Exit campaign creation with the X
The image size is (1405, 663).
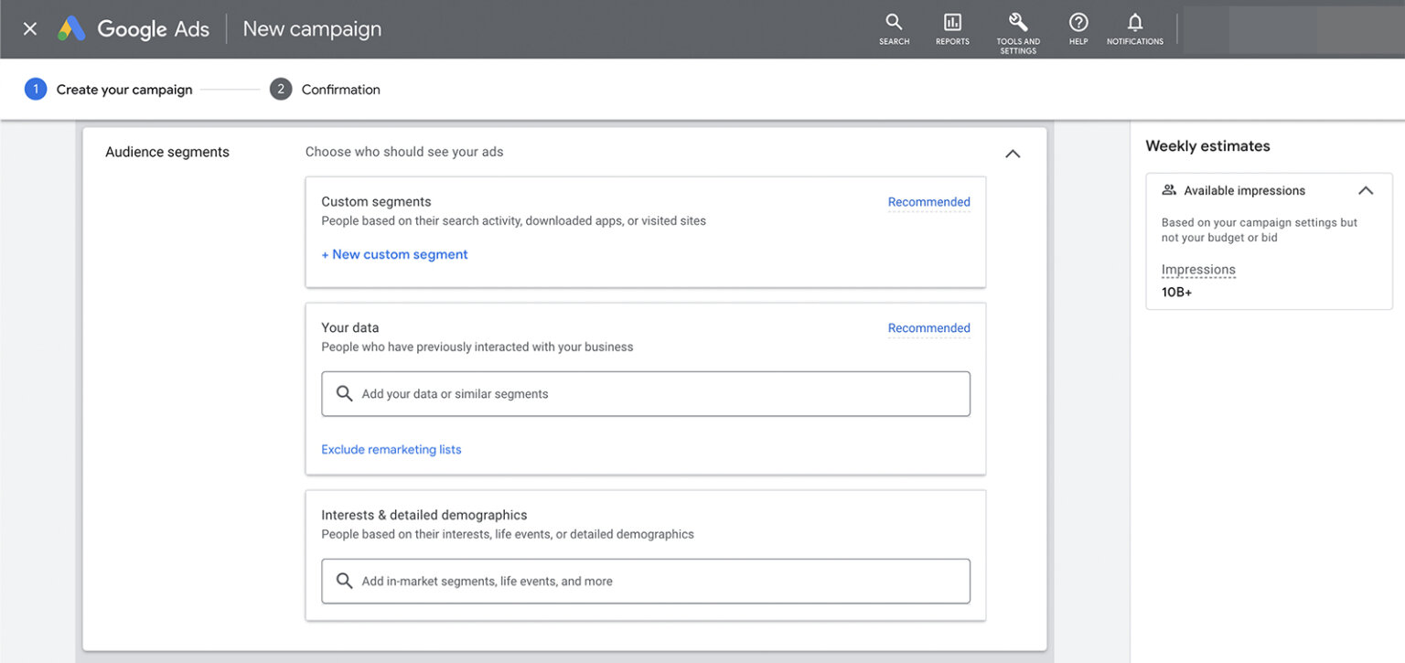28,28
